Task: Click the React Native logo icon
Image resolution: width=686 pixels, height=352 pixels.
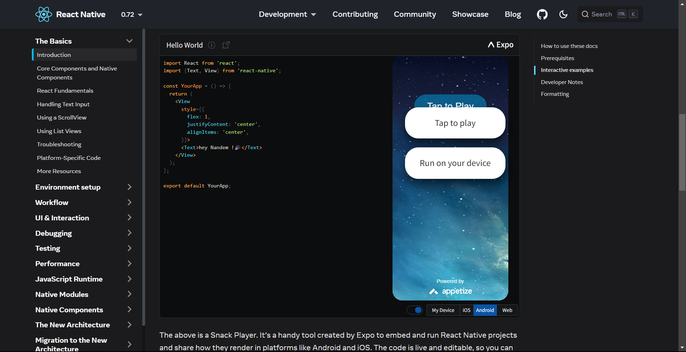Action: [x=44, y=14]
